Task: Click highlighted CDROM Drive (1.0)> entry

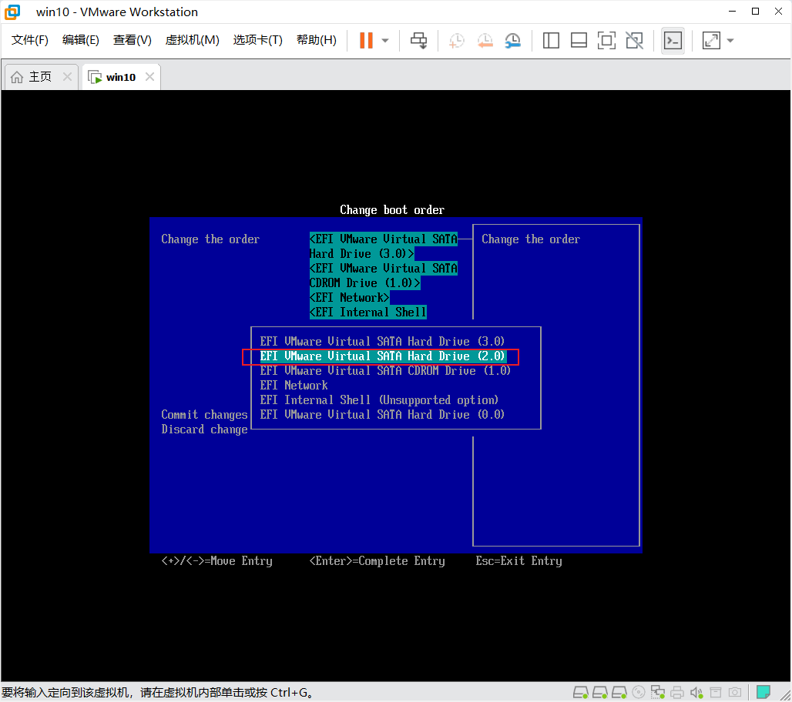Action: point(364,283)
